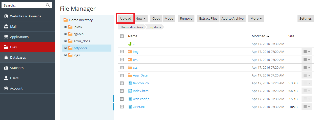Click the Settings button
Screen dimensions: 318x120
pos(306,18)
